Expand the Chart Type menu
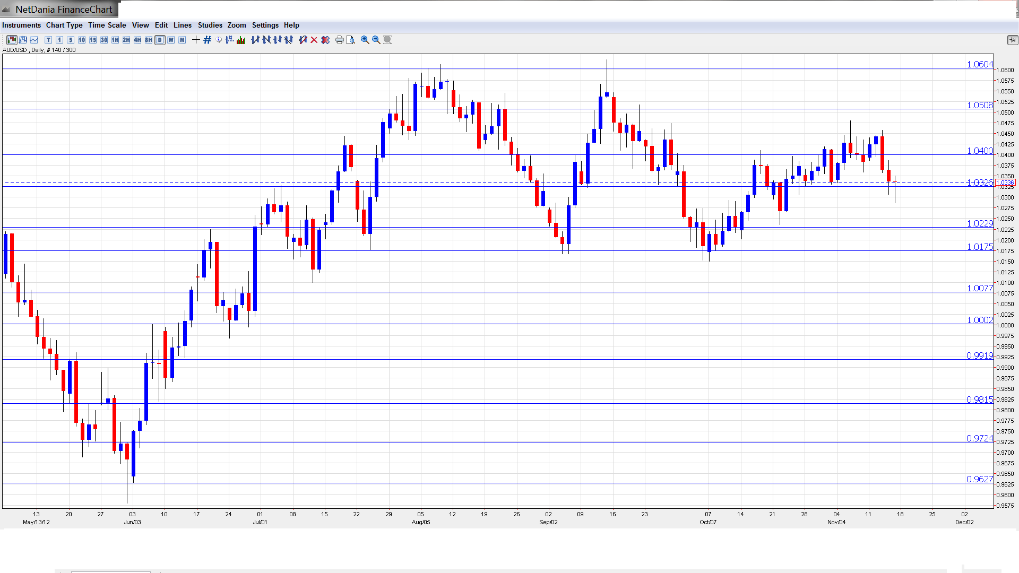1019x573 pixels. [64, 25]
